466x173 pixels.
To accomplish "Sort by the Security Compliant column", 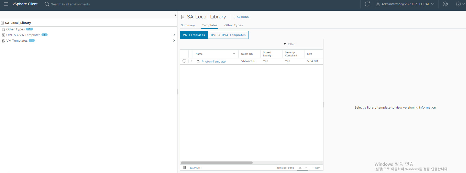I will tap(291, 54).
